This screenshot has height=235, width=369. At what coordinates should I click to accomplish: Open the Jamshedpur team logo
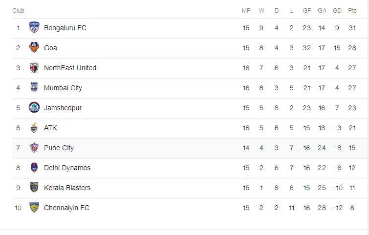coord(34,108)
